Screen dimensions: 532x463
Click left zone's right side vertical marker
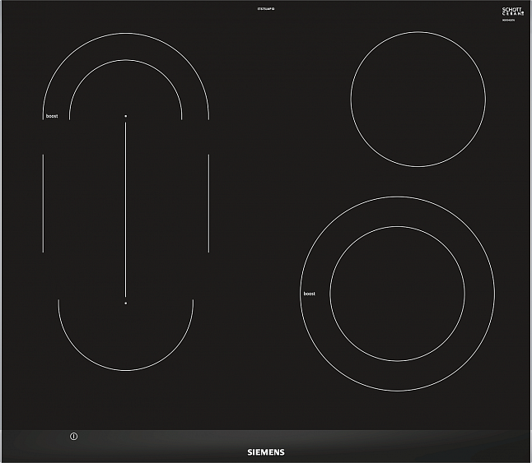208,202
